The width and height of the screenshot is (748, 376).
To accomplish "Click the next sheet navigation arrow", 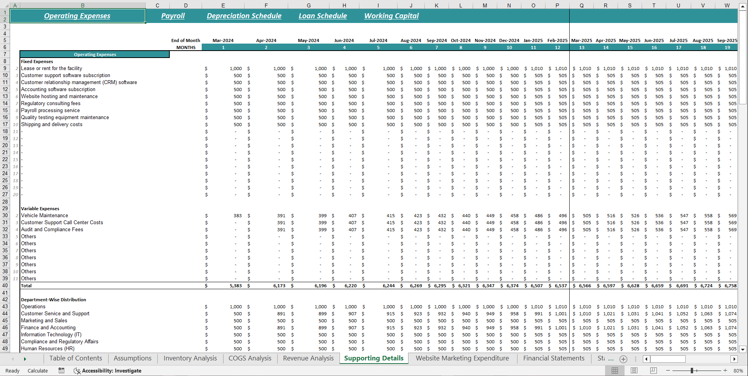I will [25, 358].
